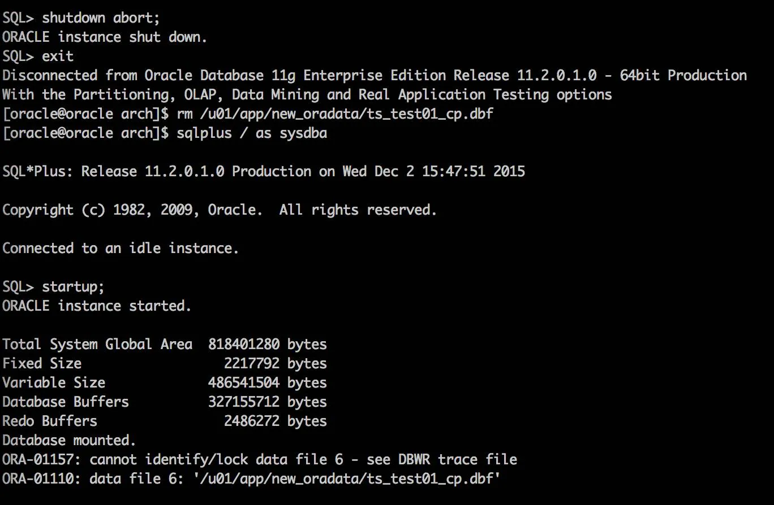Click the Total System Global Area value 818401280

pyautogui.click(x=243, y=344)
